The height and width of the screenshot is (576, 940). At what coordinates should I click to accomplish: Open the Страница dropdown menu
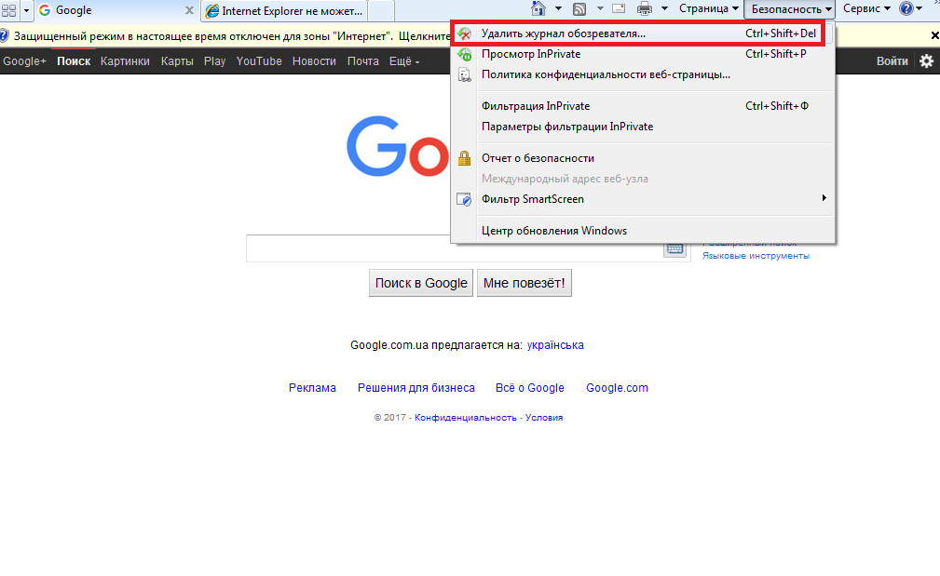point(709,9)
